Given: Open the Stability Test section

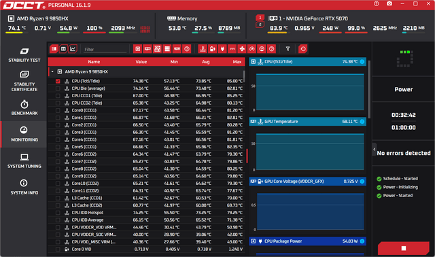Looking at the screenshot, I should (x=24, y=54).
